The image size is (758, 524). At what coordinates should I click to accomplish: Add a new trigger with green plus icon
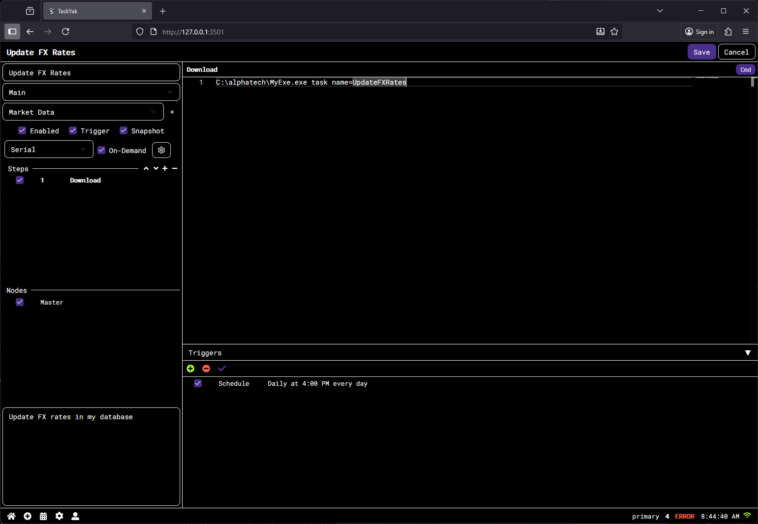pos(190,369)
